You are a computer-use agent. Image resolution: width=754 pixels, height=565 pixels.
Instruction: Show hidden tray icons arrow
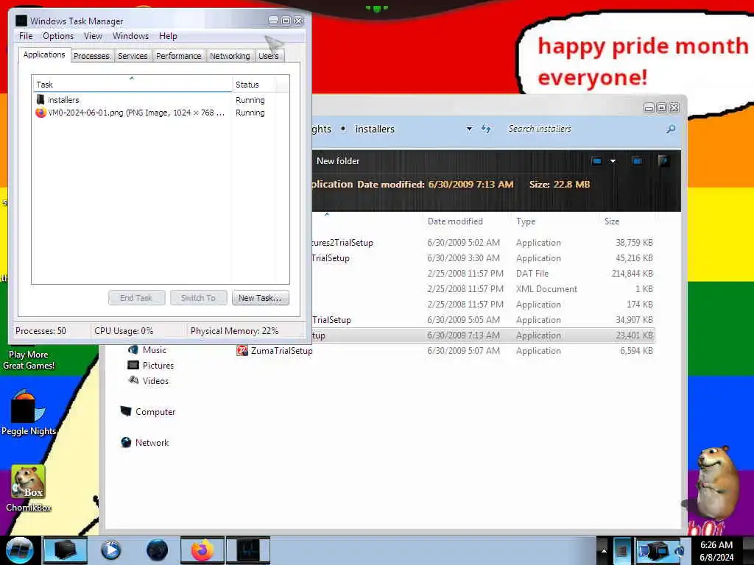(x=604, y=550)
